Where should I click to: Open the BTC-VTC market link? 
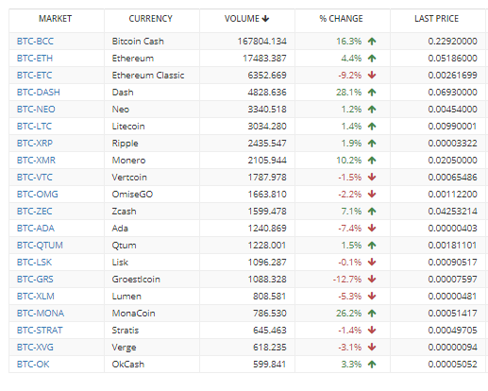tap(35, 178)
